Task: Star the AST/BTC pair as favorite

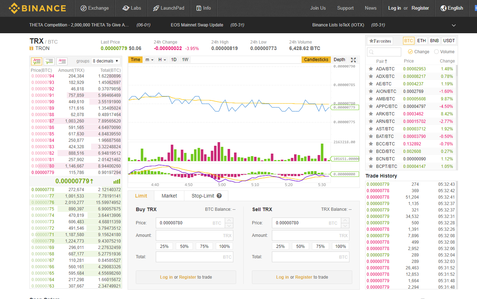Action: click(x=371, y=129)
